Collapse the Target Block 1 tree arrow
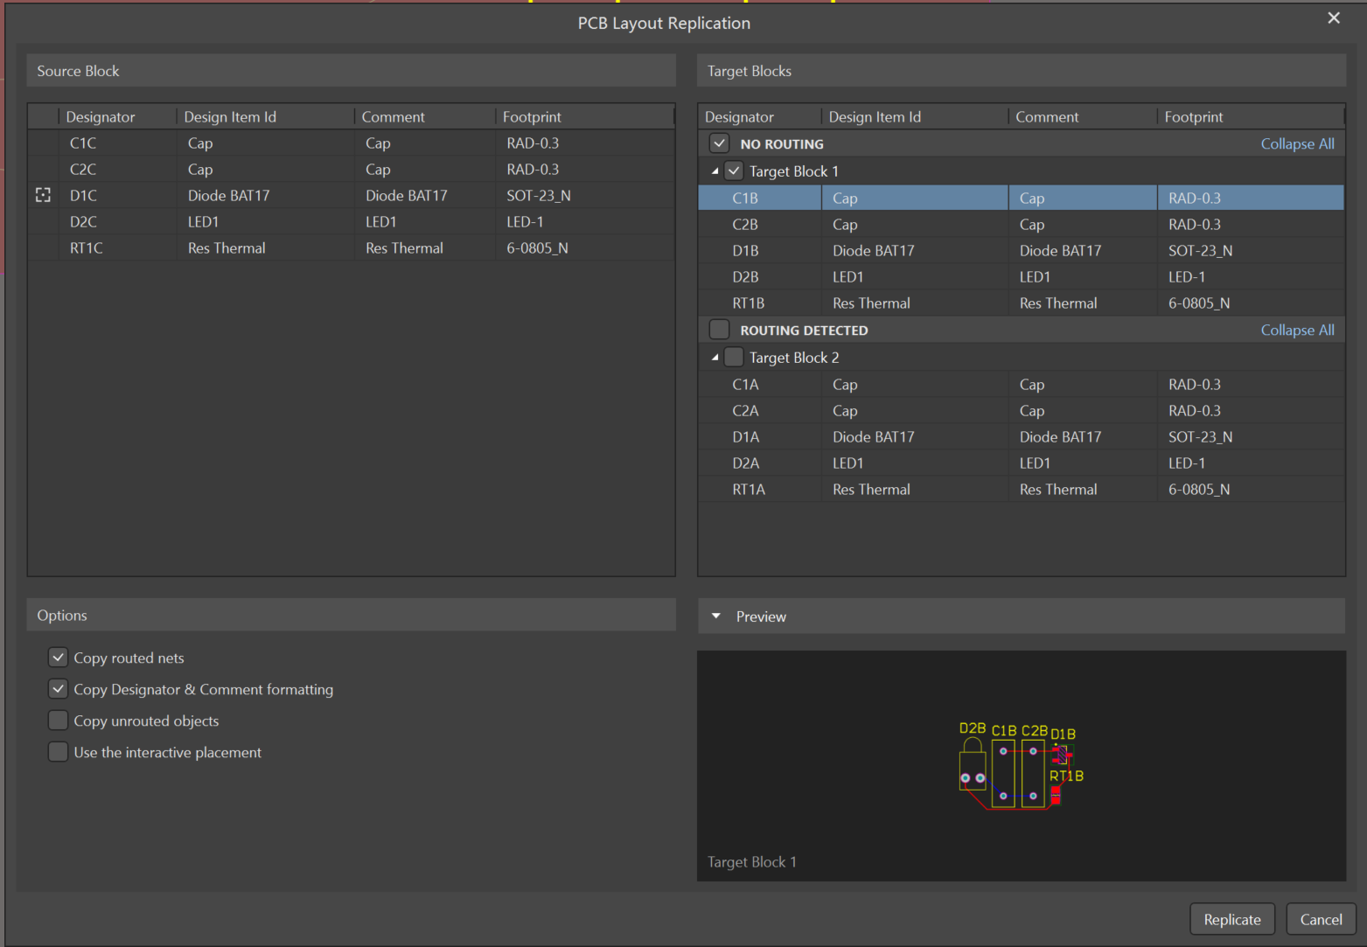Image resolution: width=1367 pixels, height=947 pixels. (x=715, y=171)
